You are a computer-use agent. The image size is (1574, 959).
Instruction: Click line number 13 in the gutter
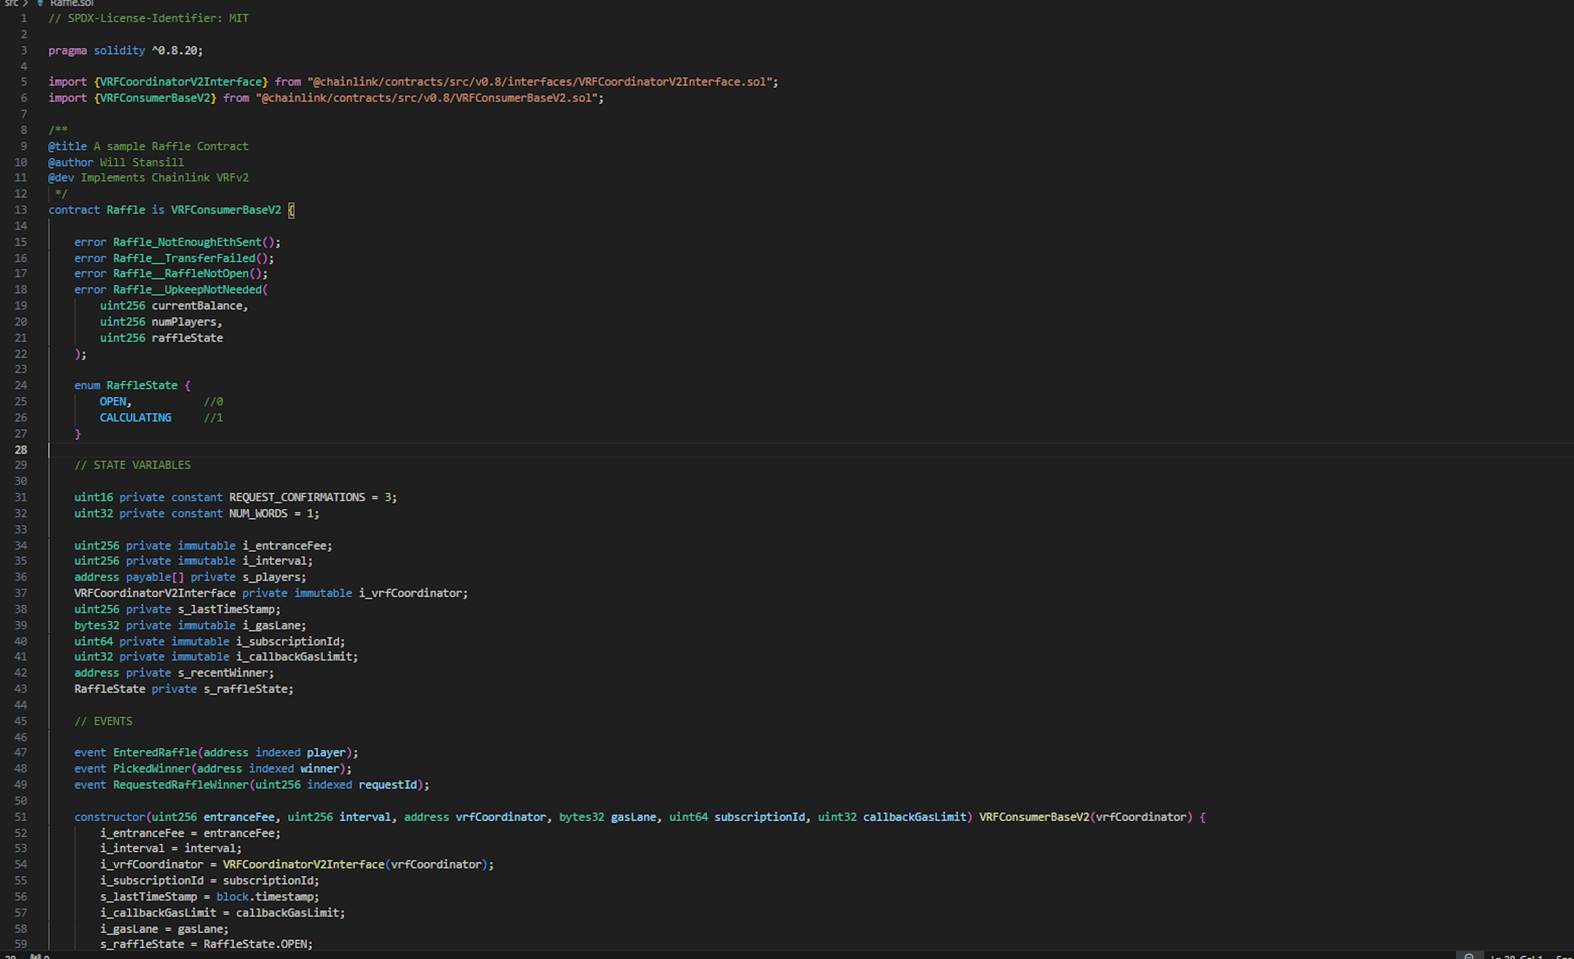pos(20,210)
